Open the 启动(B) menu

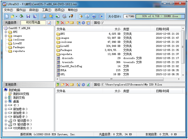[x=34, y=10]
